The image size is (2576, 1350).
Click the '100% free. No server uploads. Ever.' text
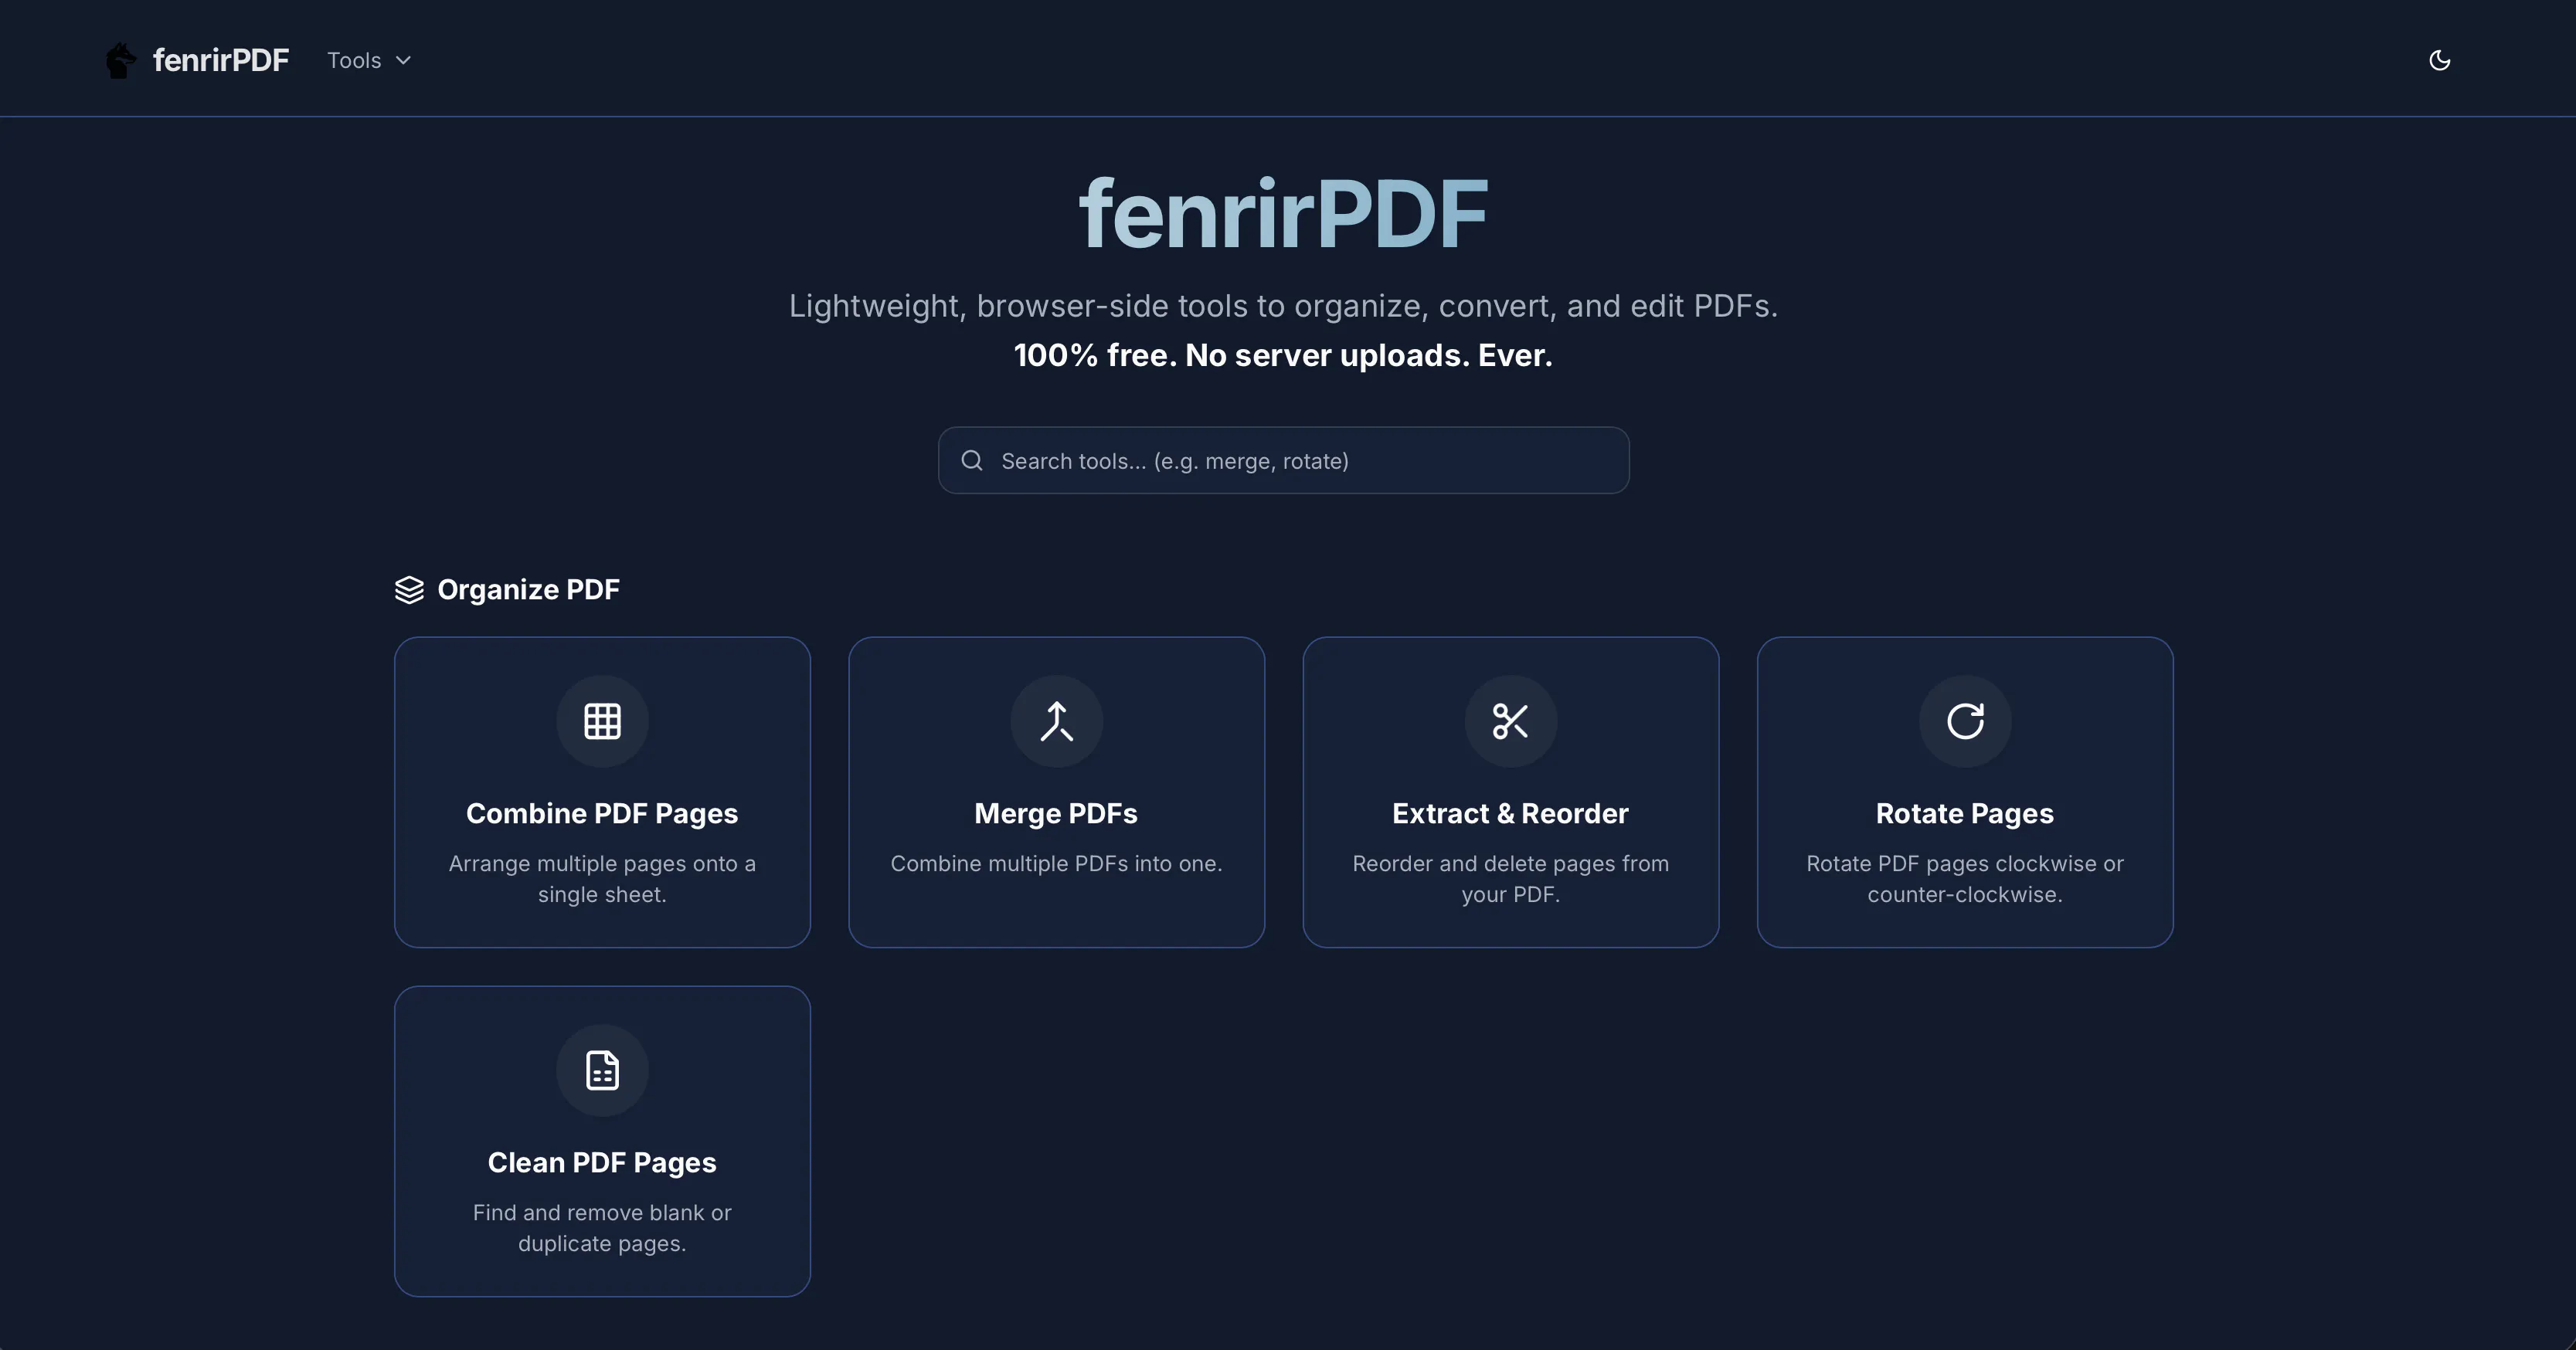click(x=1283, y=354)
